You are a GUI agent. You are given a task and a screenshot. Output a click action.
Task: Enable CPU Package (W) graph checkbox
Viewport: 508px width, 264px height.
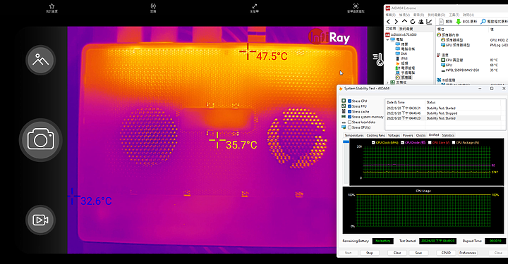(454, 142)
